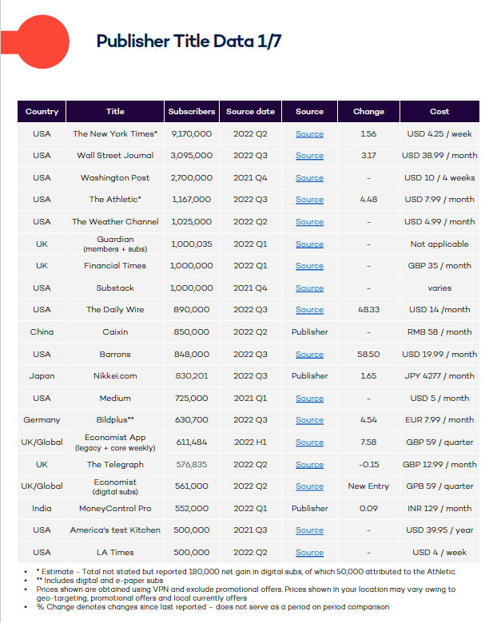
Task: Open the Source link for The New York Times
Action: [309, 134]
